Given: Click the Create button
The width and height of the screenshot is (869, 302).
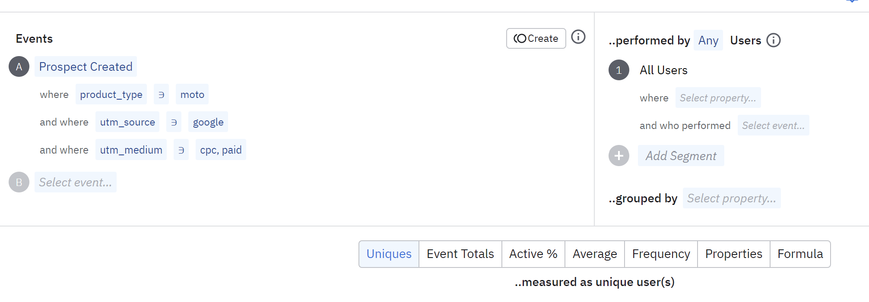Looking at the screenshot, I should click(x=536, y=38).
